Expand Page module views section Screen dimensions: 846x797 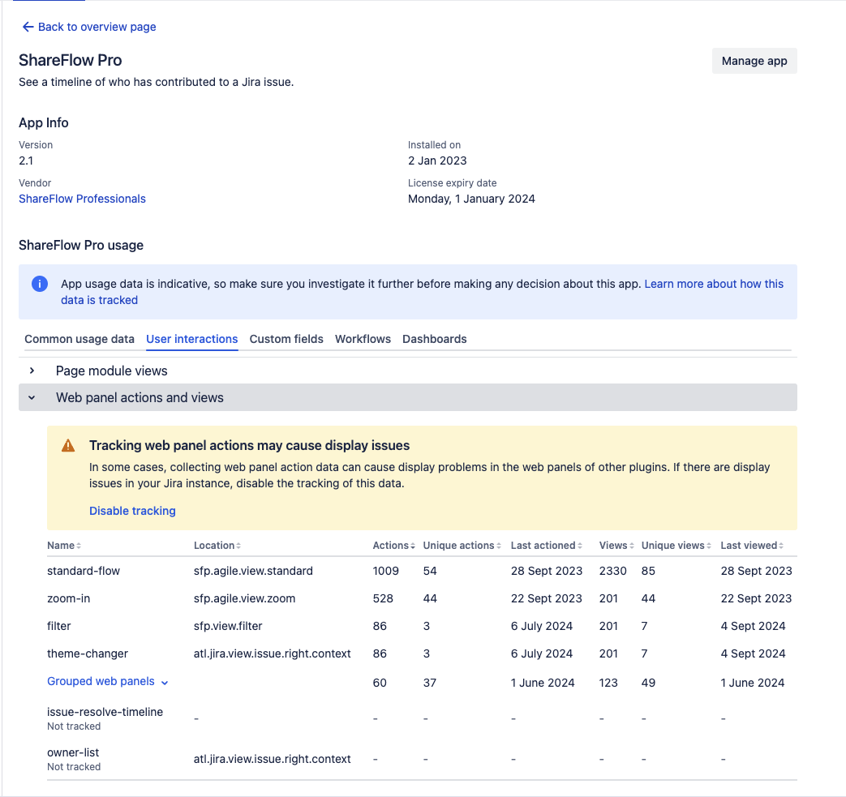(x=32, y=371)
